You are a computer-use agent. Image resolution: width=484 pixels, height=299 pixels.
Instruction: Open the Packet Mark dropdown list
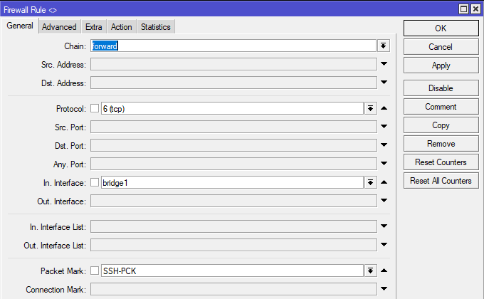coord(370,271)
